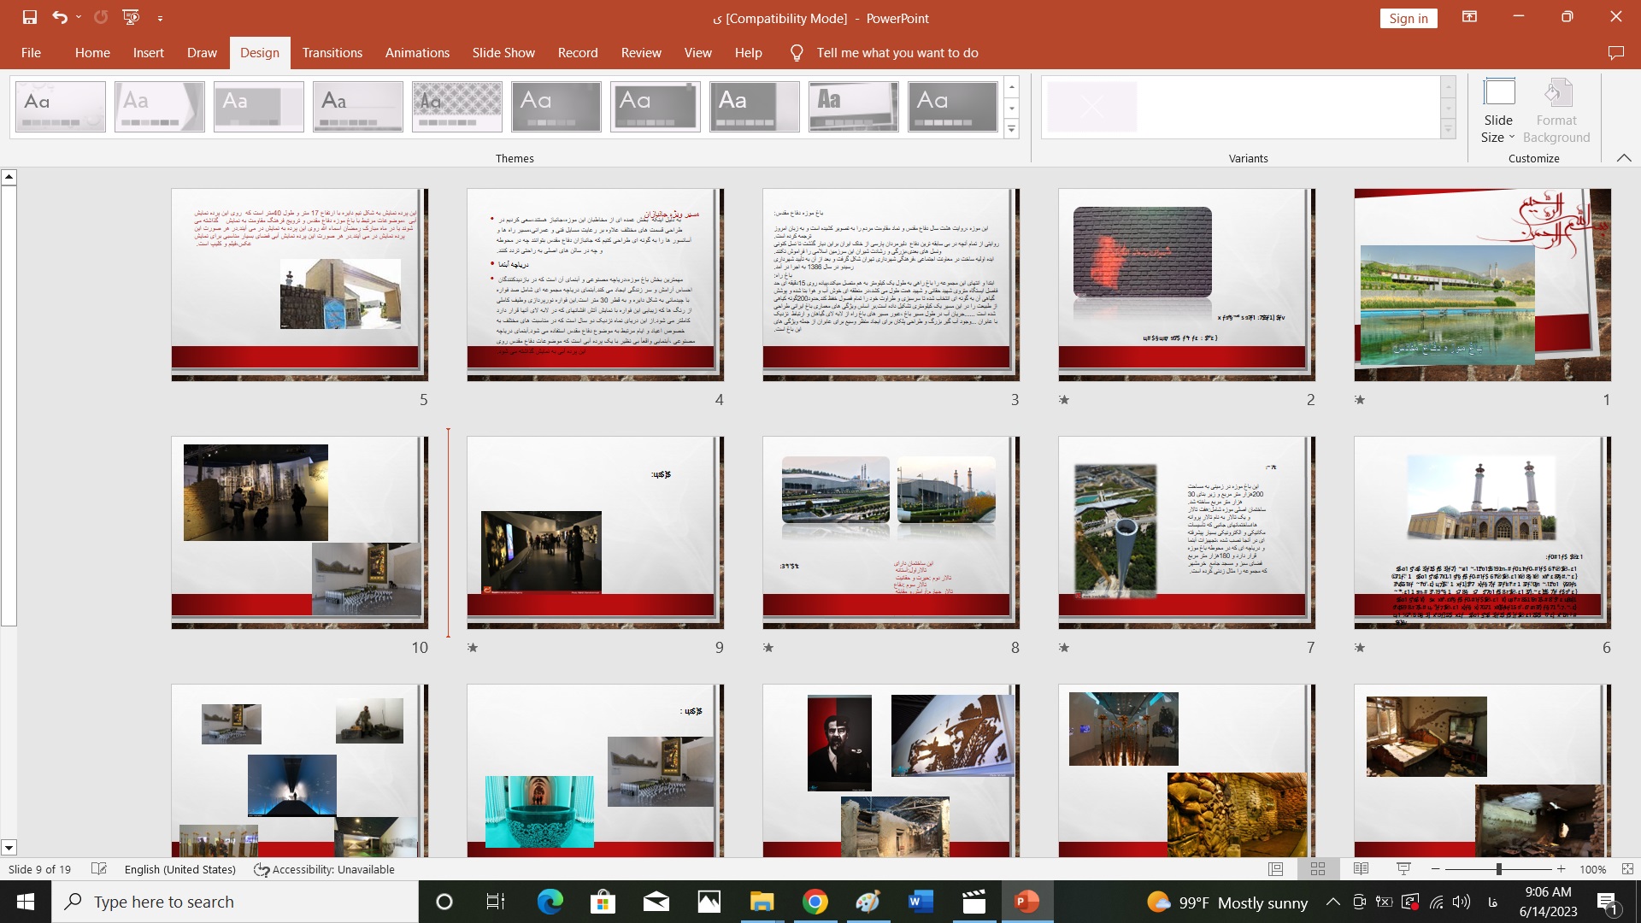Start Slide Show from status bar icon

[1403, 869]
